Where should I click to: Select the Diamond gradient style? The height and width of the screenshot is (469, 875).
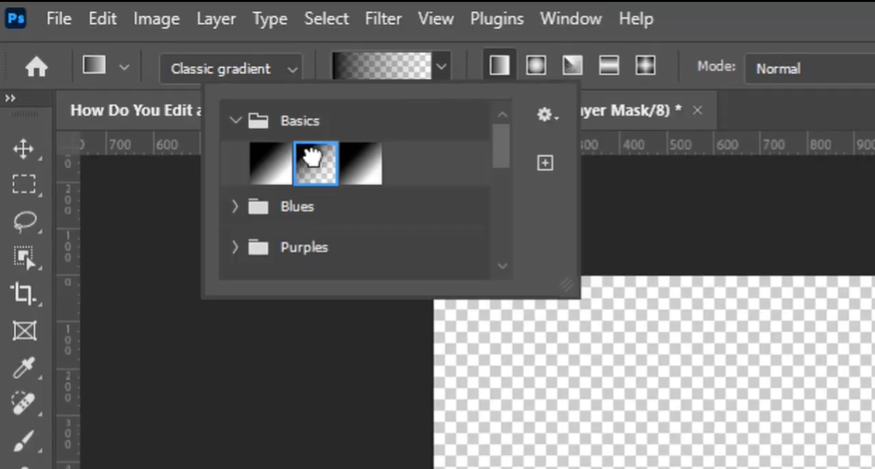(x=645, y=66)
